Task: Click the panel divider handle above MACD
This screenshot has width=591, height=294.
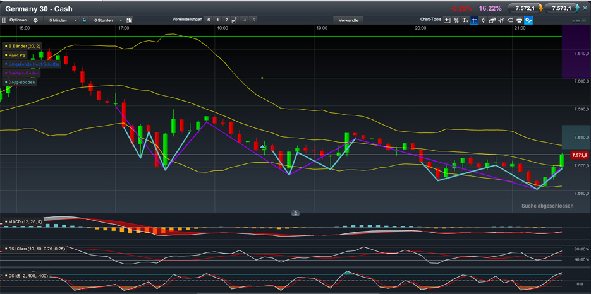Action: coord(295,213)
